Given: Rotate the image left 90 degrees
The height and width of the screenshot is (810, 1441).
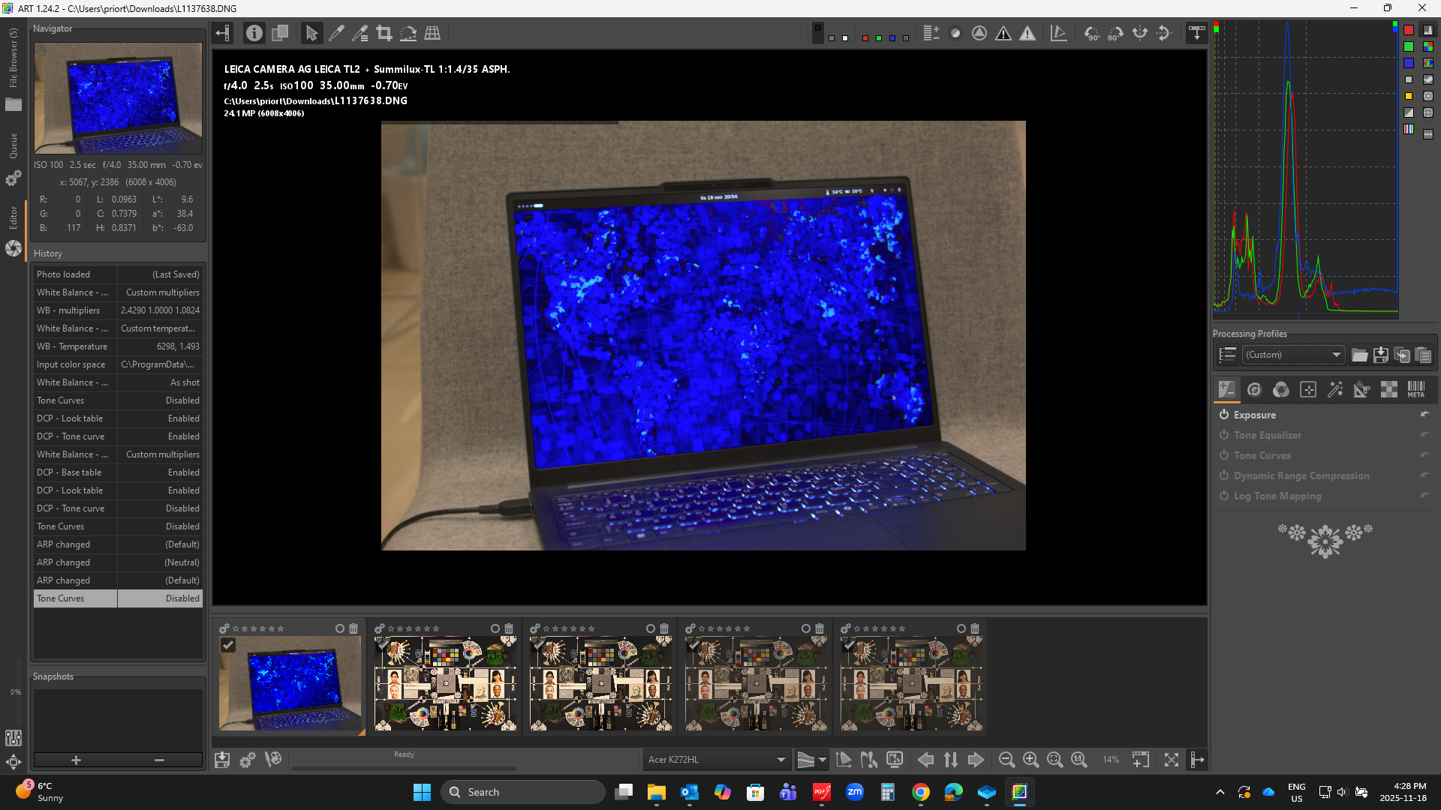Looking at the screenshot, I should point(1092,33).
